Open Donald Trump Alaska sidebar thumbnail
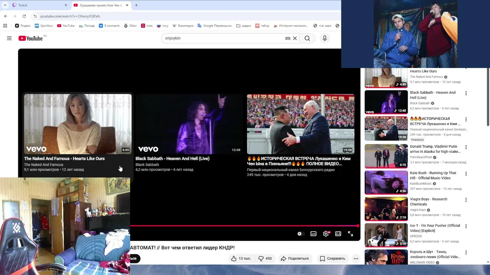 (x=386, y=156)
